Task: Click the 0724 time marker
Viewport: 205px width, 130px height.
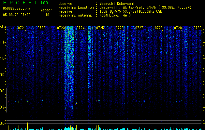Action: tap(81, 28)
